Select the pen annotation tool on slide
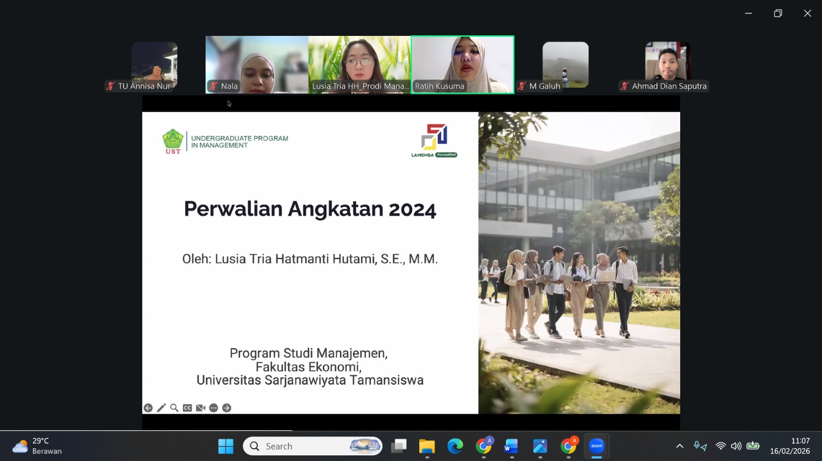Screen dimensions: 822x461 161,408
